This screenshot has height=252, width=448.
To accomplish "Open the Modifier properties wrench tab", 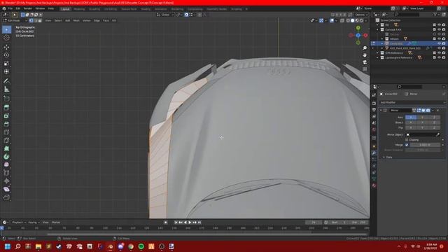I will (x=374, y=153).
